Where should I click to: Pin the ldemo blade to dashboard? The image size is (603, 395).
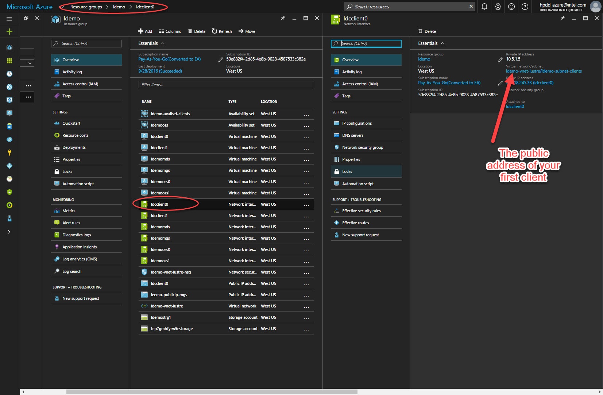[x=283, y=18]
